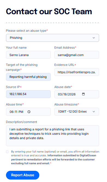Click the 'Email Address' label
The height and width of the screenshot is (182, 107).
(x=65, y=48)
